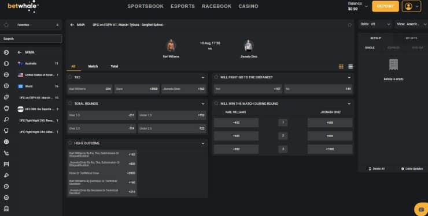428x216 pixels.
Task: Pick Over 1.5 total rounds
Action: 102,115
